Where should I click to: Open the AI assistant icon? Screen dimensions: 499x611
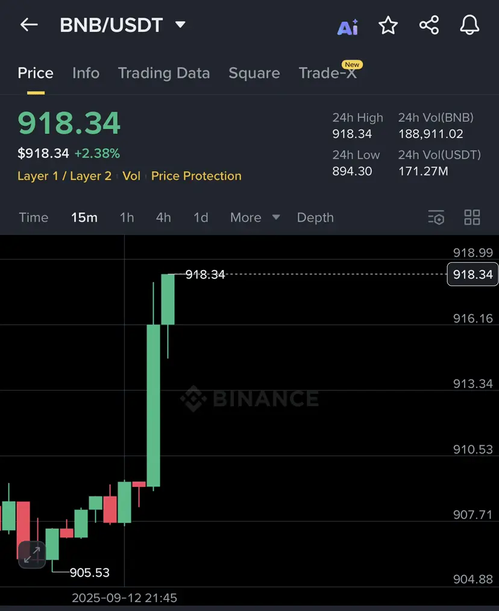347,27
